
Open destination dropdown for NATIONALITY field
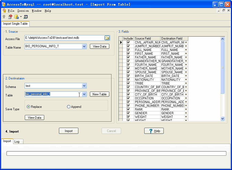(x=186, y=80)
